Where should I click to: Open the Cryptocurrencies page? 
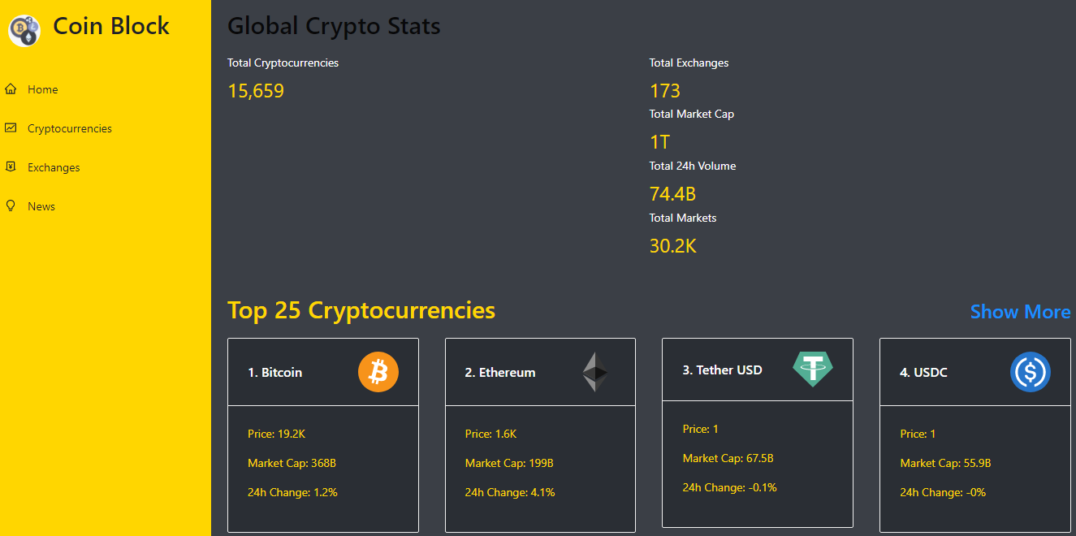click(69, 128)
